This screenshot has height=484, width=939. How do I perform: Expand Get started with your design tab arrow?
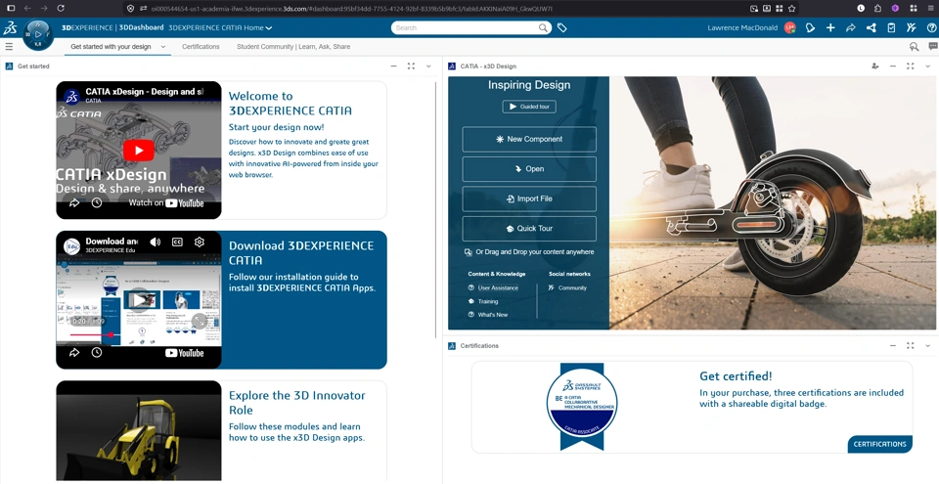[x=163, y=46]
